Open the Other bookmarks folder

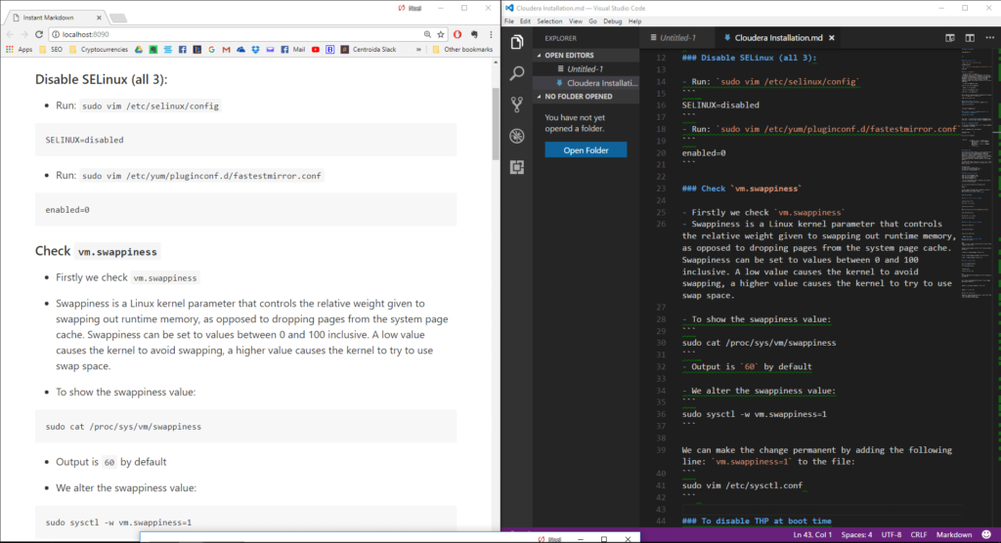tap(462, 49)
